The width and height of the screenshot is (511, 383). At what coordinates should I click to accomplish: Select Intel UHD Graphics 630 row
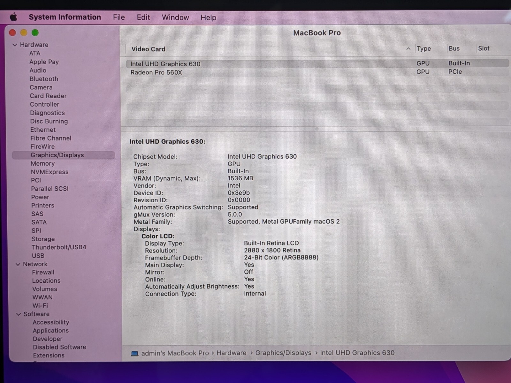[x=165, y=64]
